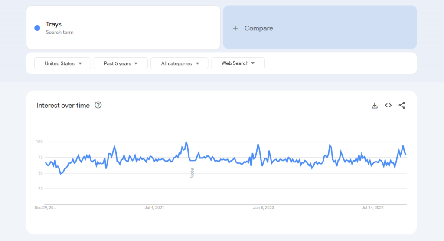
Task: Click the truncated Dec 29 date label
Action: click(45, 208)
